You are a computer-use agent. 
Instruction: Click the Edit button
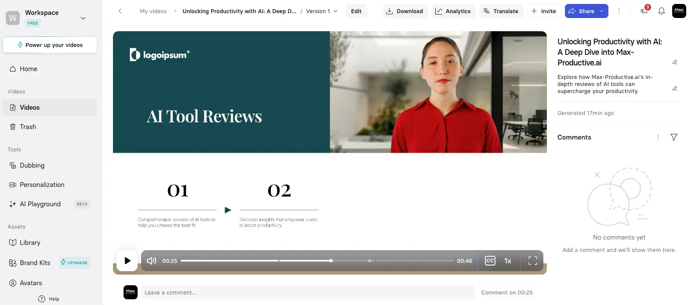pos(356,11)
